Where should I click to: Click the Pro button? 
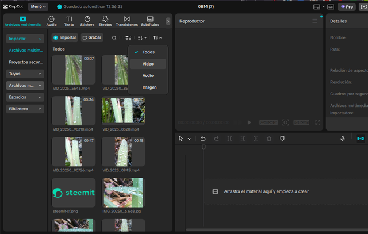[347, 7]
